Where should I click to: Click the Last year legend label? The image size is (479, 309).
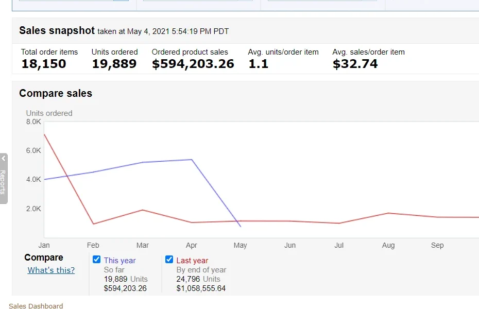192,261
